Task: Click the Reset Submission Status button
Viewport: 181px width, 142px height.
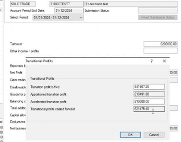Action: pyautogui.click(x=158, y=17)
